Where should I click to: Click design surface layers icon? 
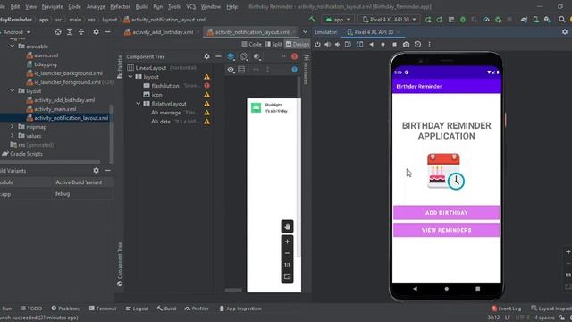pos(231,56)
